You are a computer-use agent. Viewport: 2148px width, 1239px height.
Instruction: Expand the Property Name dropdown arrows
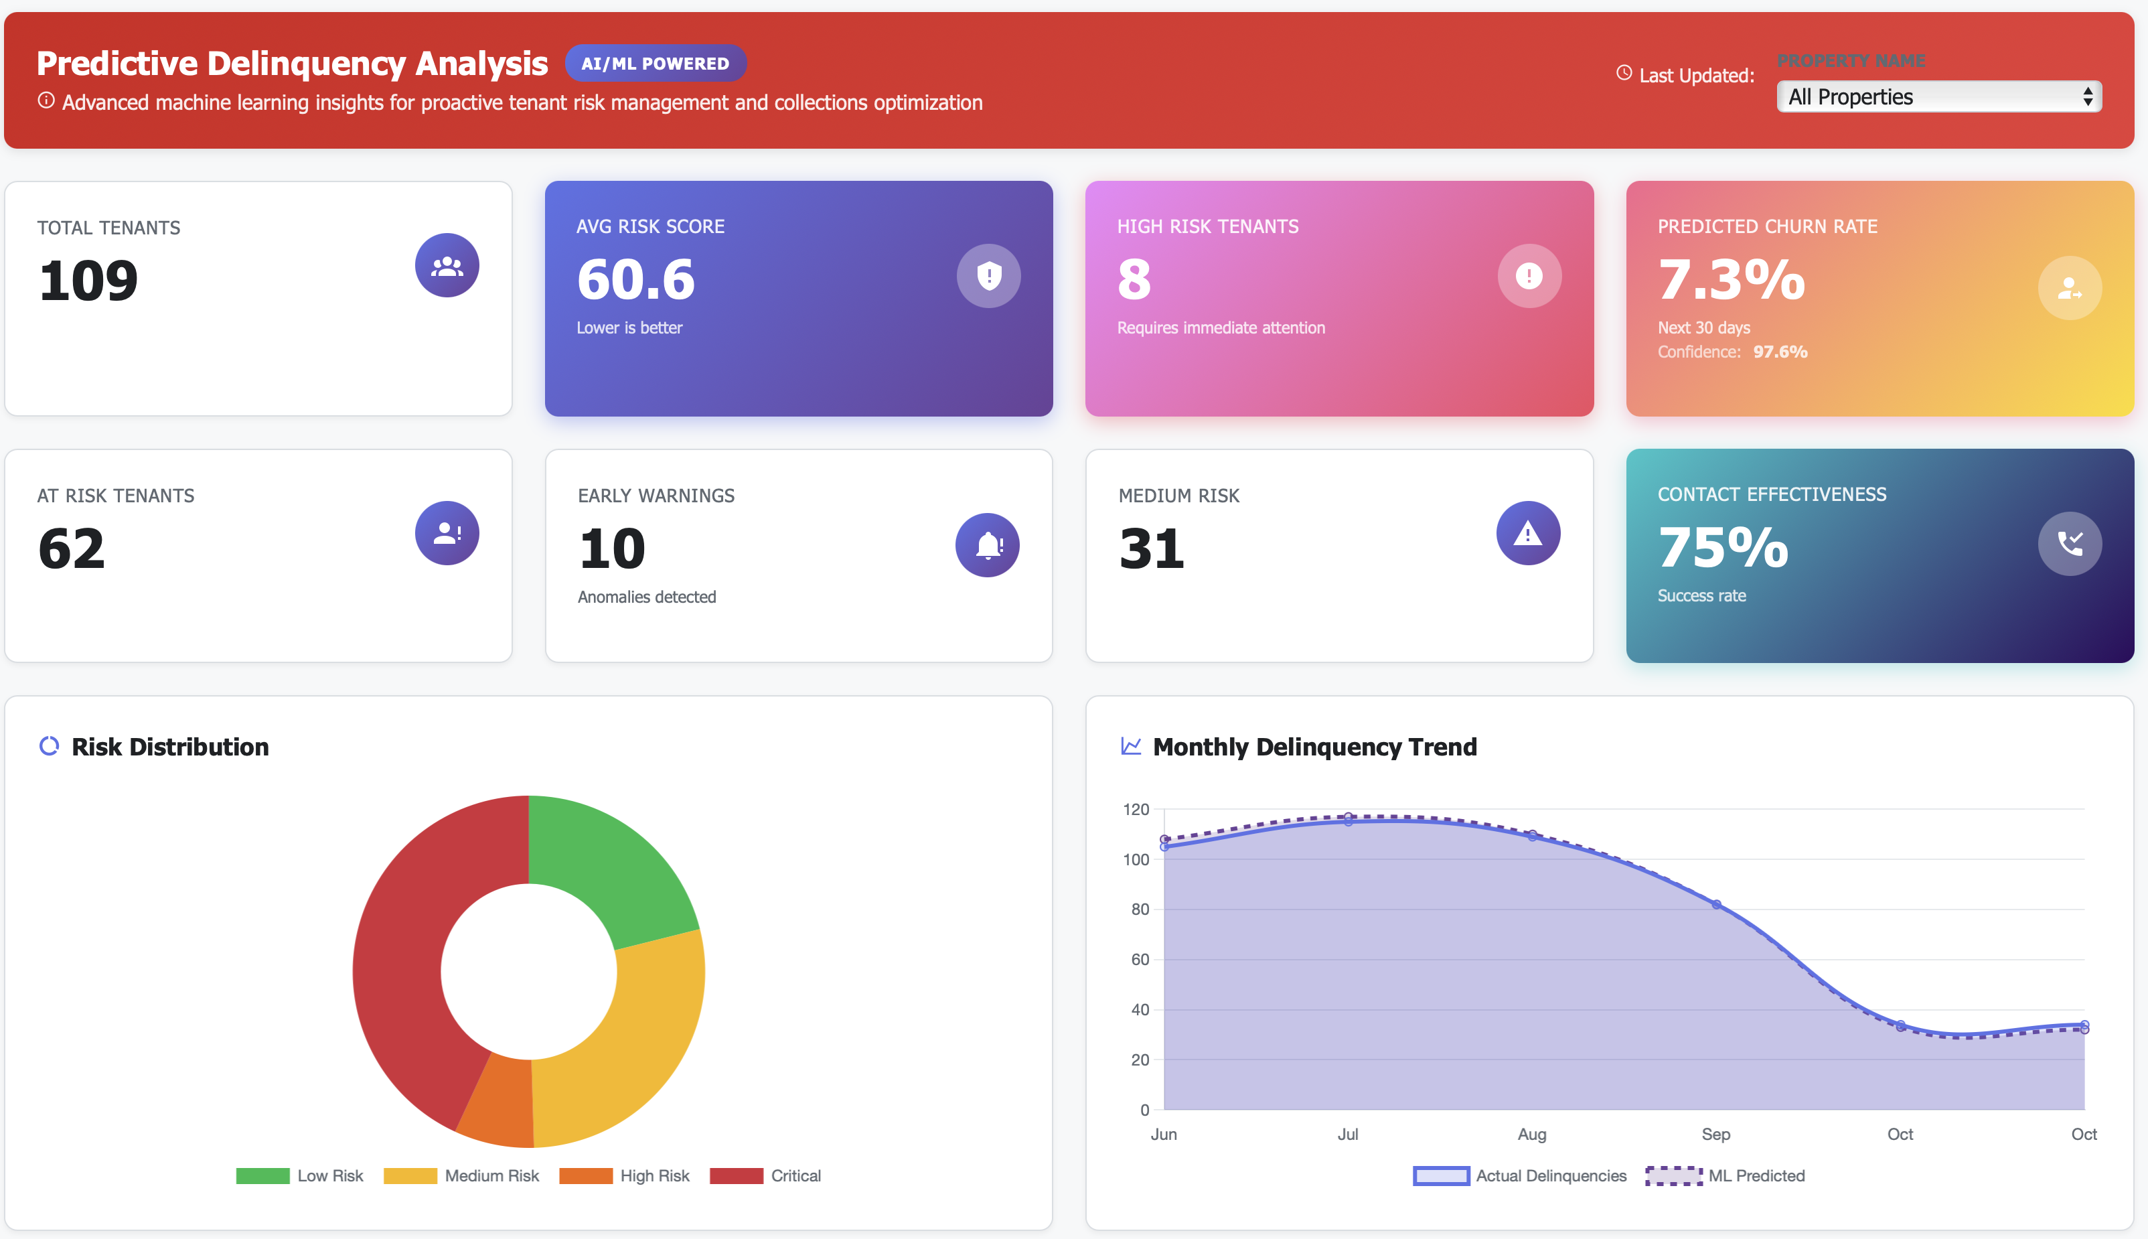click(x=2087, y=96)
